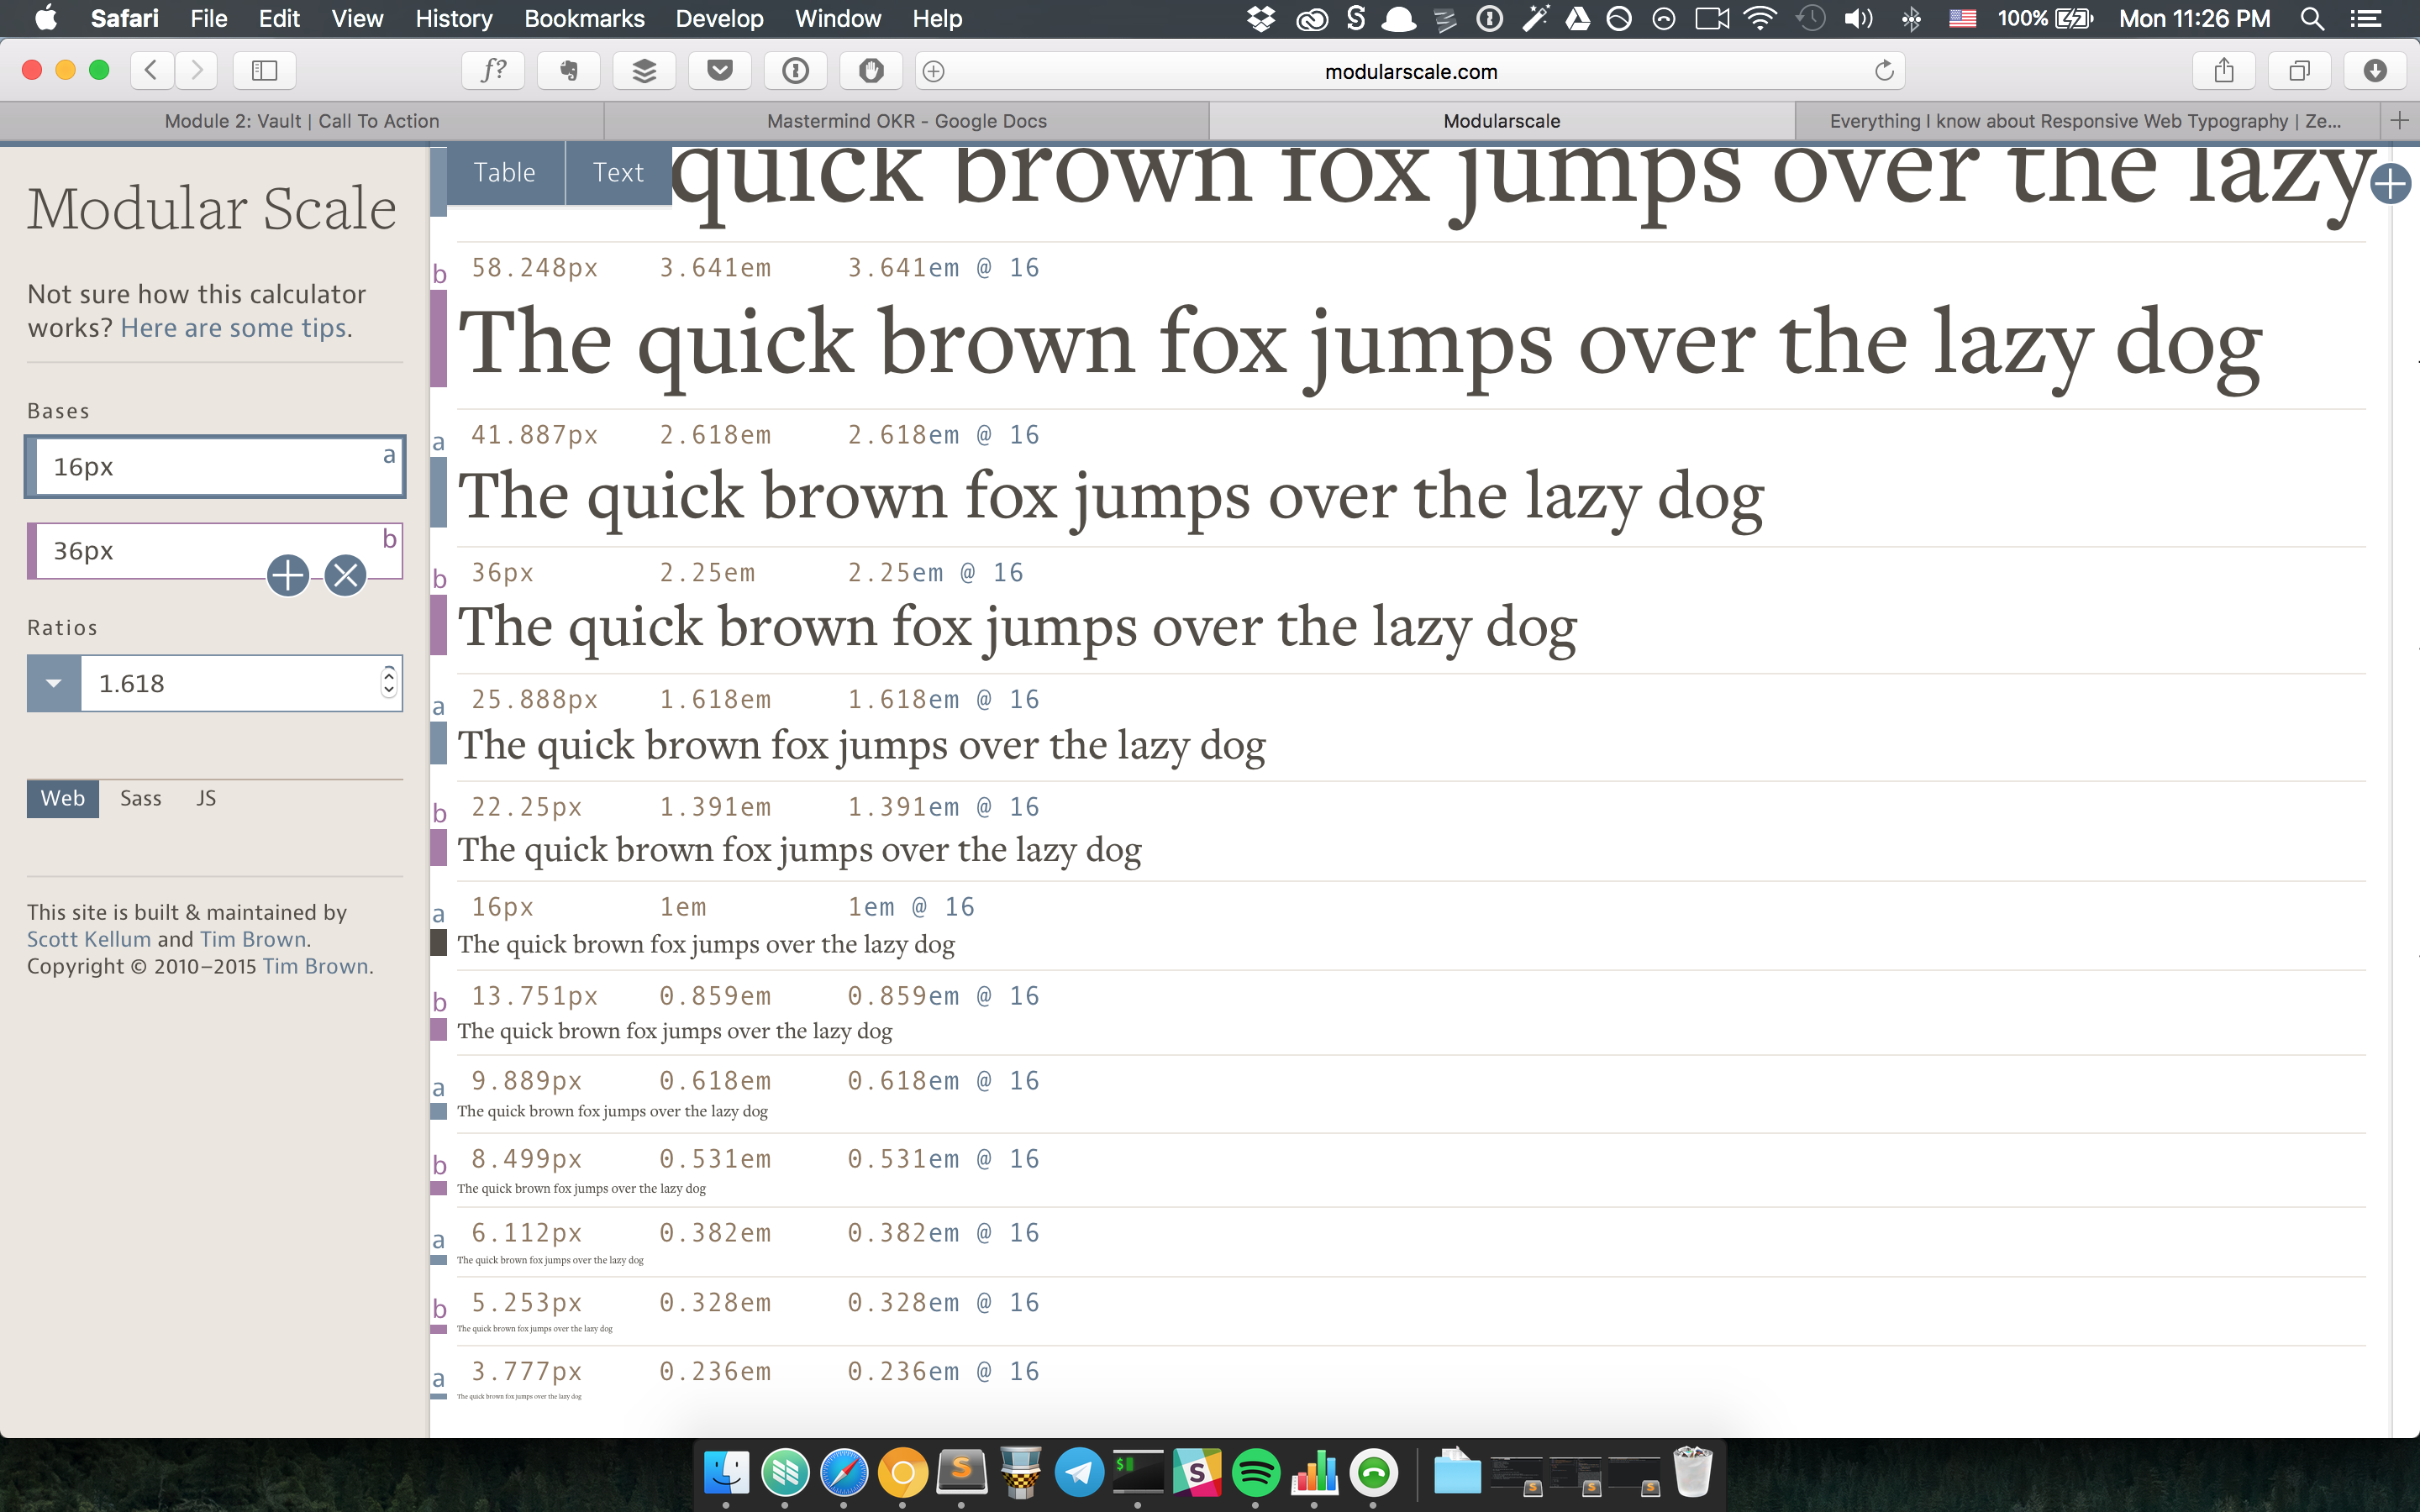Screen dimensions: 2420x1512
Task: Switch to the Text view
Action: (x=618, y=173)
